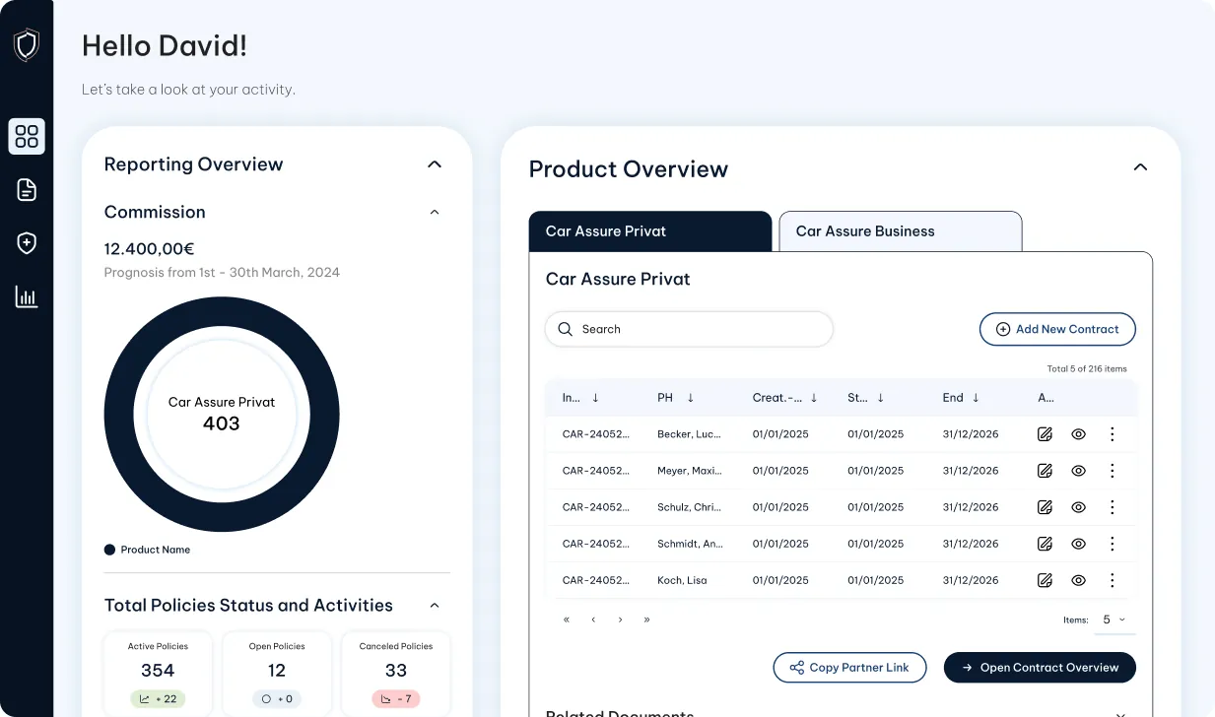Sort by the Creat.-… column arrow
Image resolution: width=1215 pixels, height=717 pixels.
coord(814,398)
